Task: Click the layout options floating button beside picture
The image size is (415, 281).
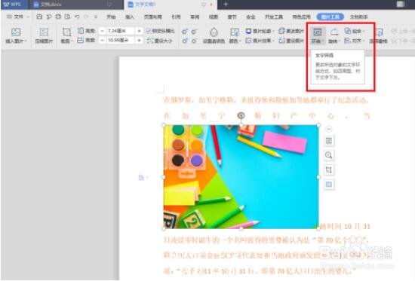Action: pyautogui.click(x=329, y=141)
